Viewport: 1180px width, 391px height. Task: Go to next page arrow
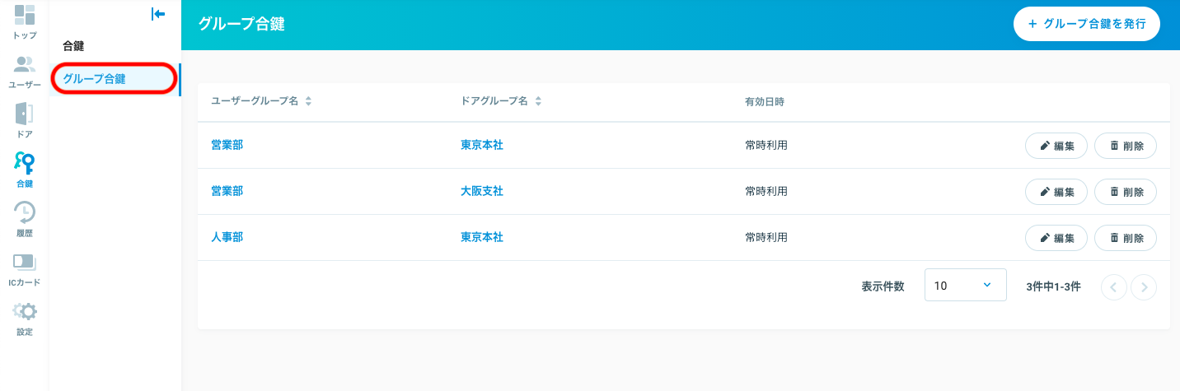1144,286
